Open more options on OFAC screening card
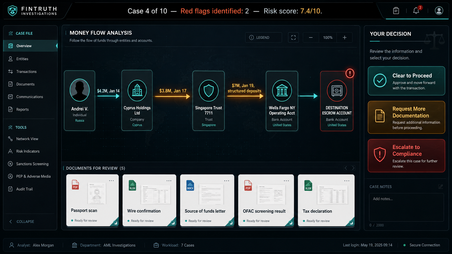This screenshot has width=452, height=254. [x=286, y=181]
